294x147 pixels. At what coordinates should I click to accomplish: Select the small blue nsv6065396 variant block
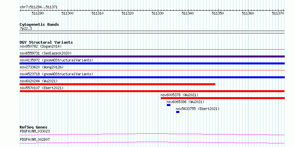pos(168,105)
